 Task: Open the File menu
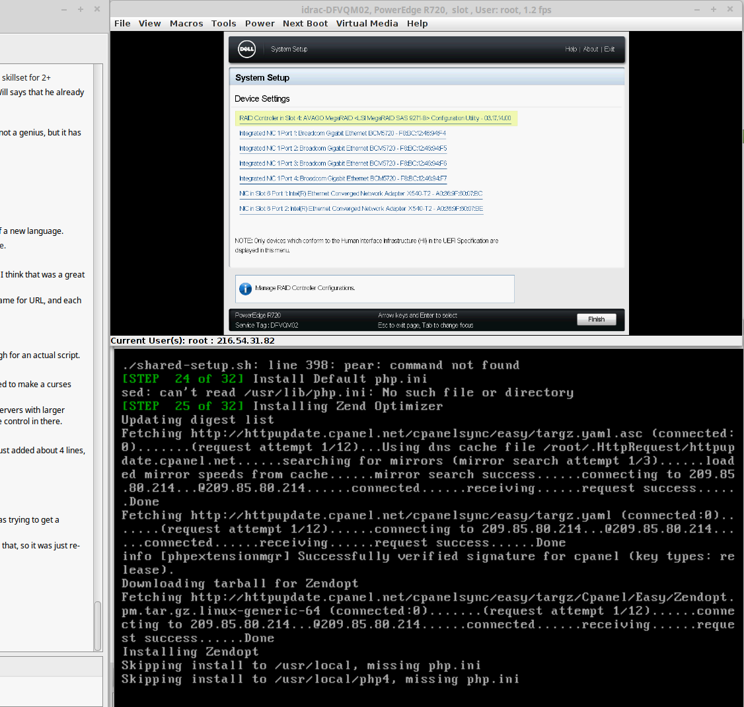pyautogui.click(x=122, y=23)
